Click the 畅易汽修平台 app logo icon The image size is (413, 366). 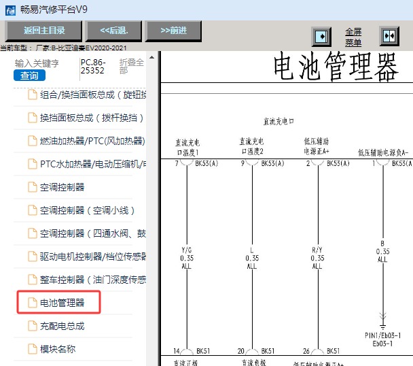point(11,10)
